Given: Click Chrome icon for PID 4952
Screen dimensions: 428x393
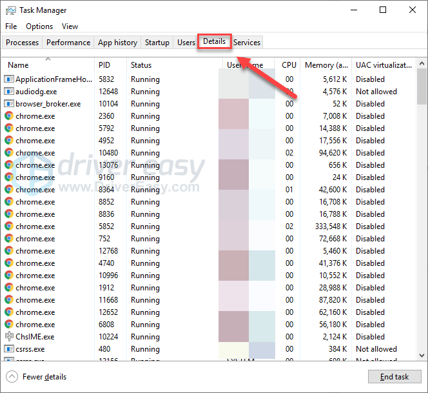Looking at the screenshot, I should (x=9, y=141).
